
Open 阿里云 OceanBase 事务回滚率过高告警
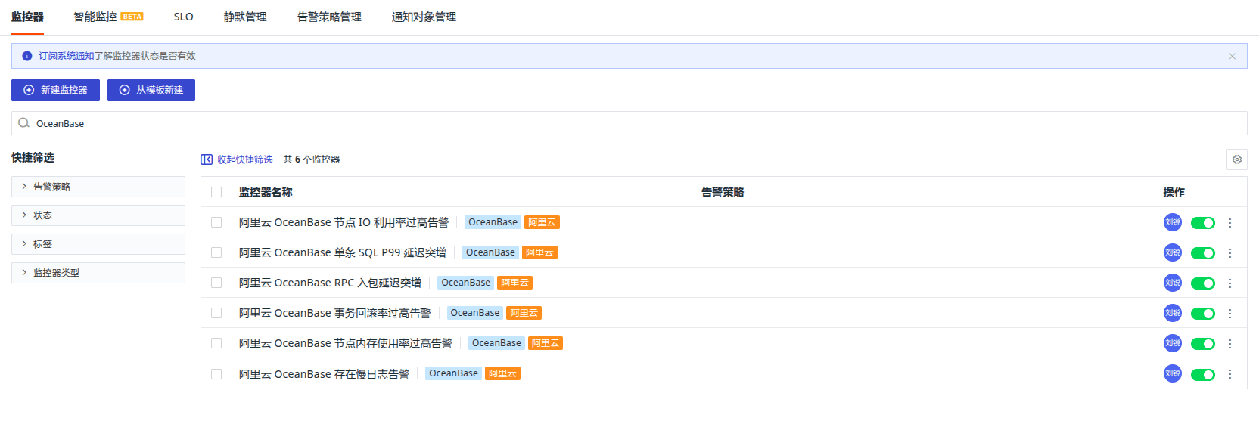coord(334,313)
